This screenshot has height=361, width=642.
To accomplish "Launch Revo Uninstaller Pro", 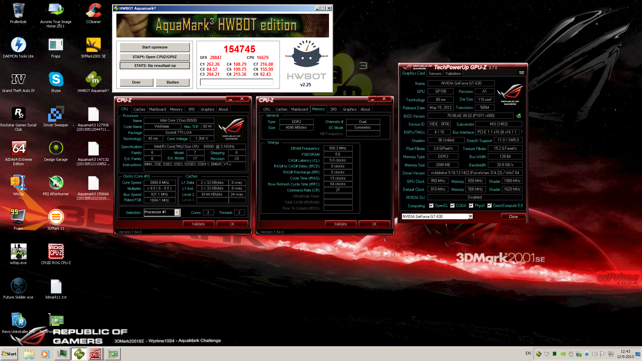I will 18,323.
